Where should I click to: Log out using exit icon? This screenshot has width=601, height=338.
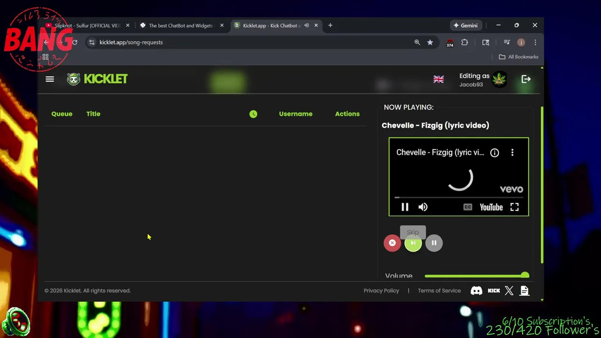526,79
